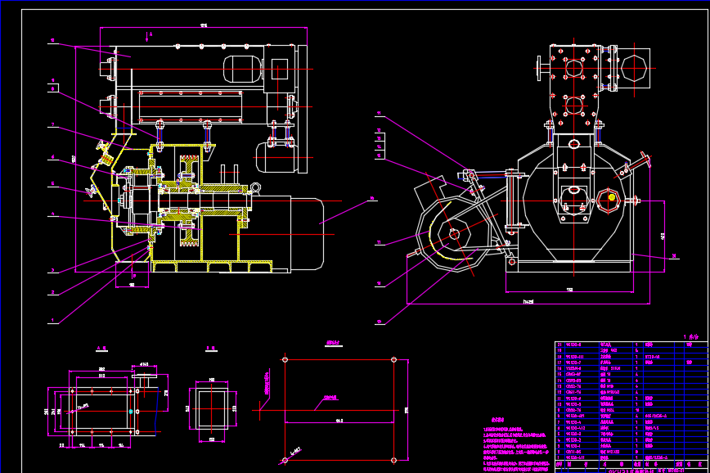Select part callout 7 beside the hopper view
This screenshot has width=710, height=473.
click(52, 124)
